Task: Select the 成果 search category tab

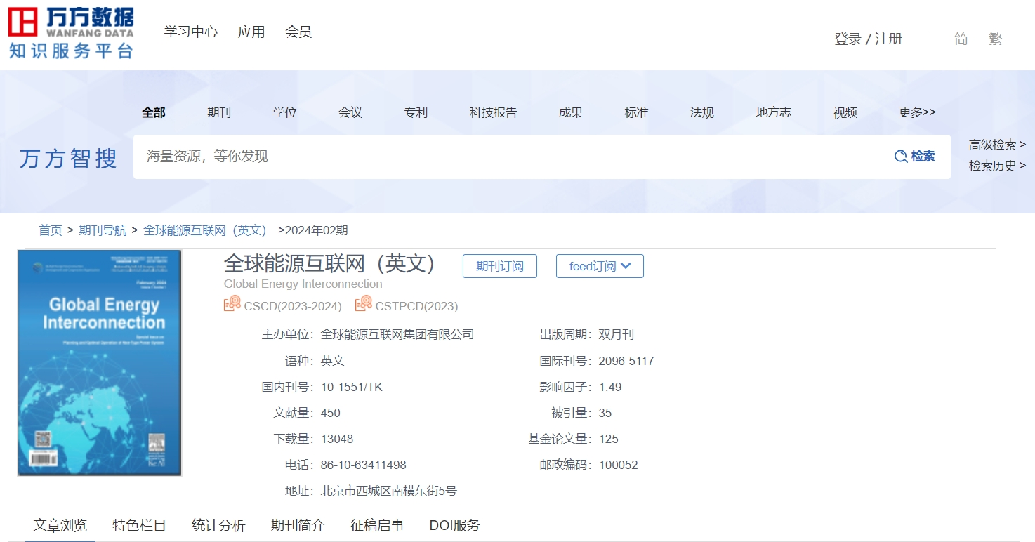Action: 571,112
